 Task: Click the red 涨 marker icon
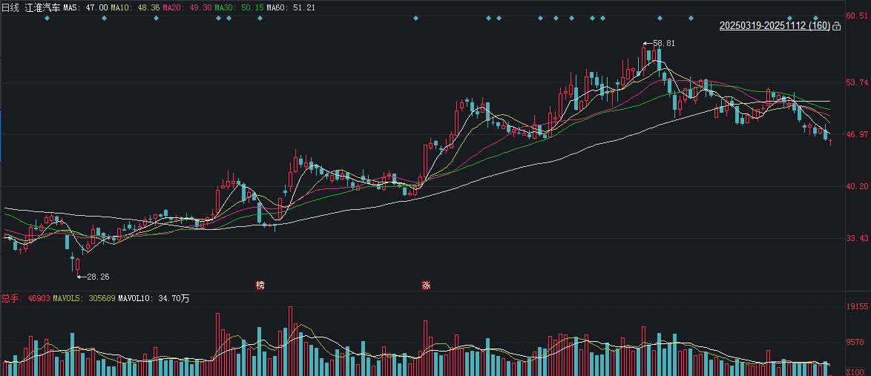click(x=426, y=285)
